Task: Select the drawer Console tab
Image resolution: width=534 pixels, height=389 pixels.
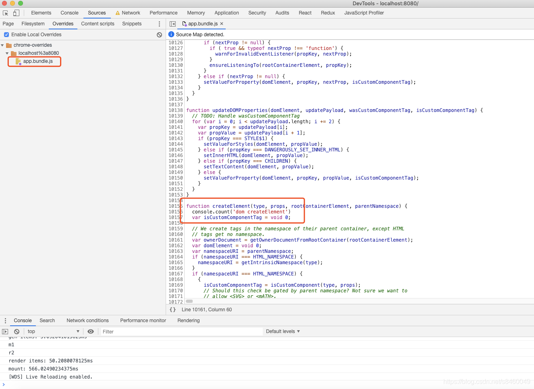Action: 23,321
